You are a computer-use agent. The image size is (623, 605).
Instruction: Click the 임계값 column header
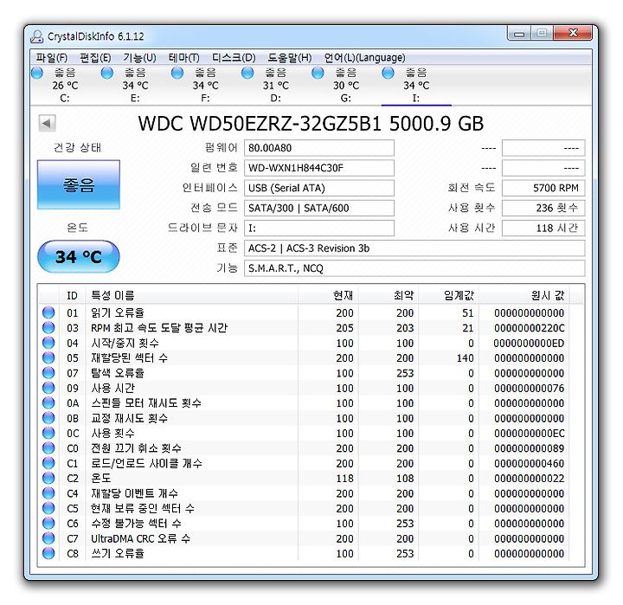pyautogui.click(x=449, y=295)
